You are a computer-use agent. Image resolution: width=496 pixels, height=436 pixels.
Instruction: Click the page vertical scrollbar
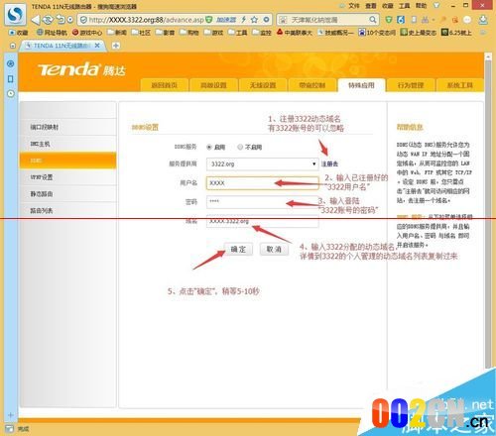point(488,211)
